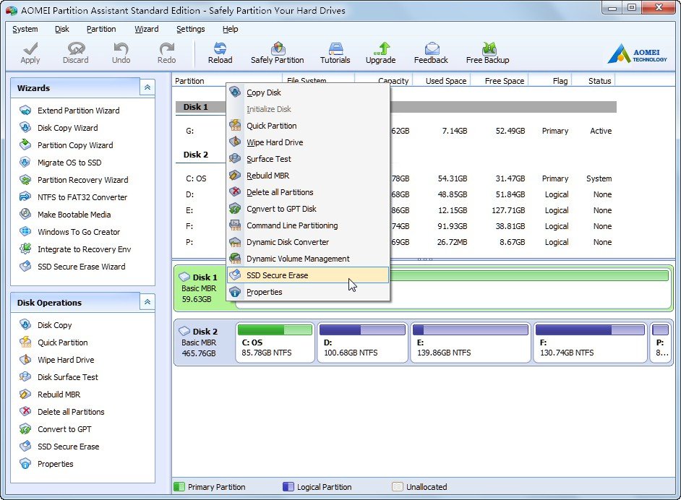Open the Migrate OS to SSD wizard

pyautogui.click(x=69, y=163)
